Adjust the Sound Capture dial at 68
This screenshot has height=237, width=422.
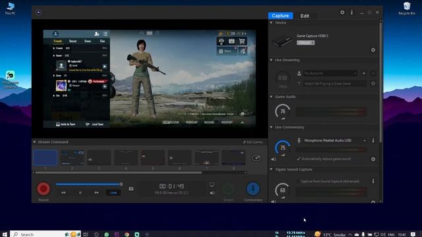(283, 190)
